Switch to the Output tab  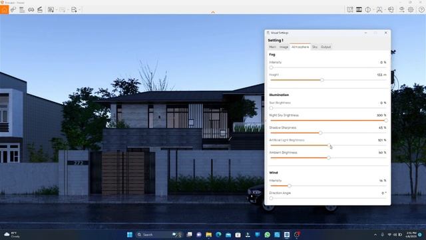(x=325, y=47)
